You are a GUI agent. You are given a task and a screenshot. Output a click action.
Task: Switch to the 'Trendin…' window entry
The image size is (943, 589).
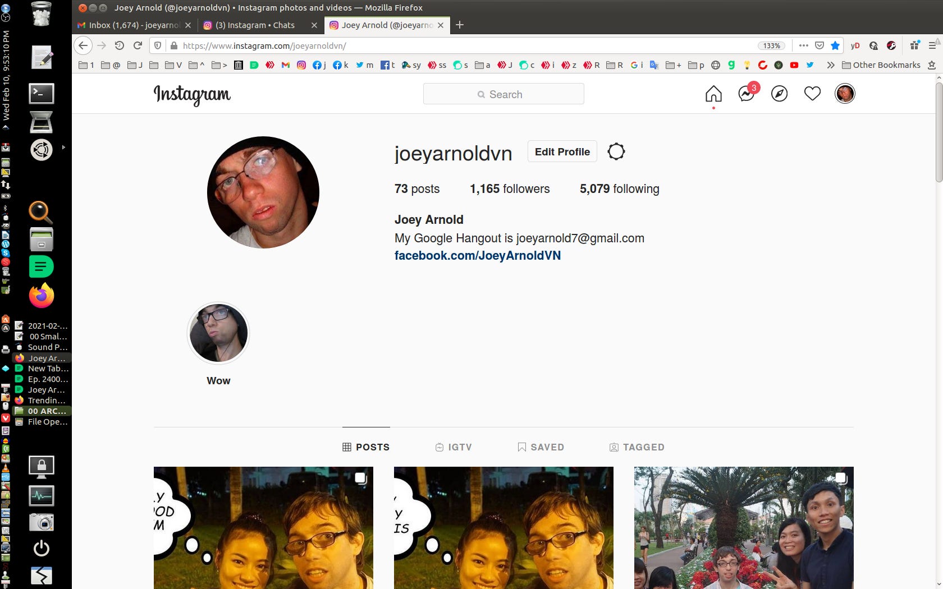click(x=41, y=401)
